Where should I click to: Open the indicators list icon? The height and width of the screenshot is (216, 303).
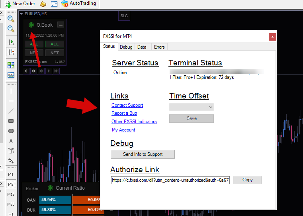click(11, 65)
